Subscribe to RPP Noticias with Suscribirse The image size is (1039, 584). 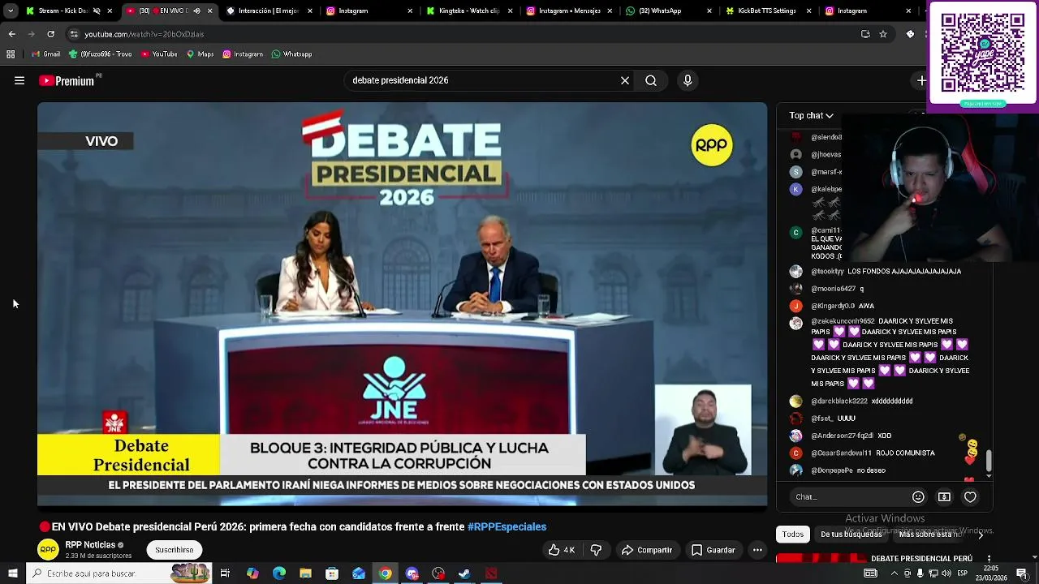coord(175,550)
